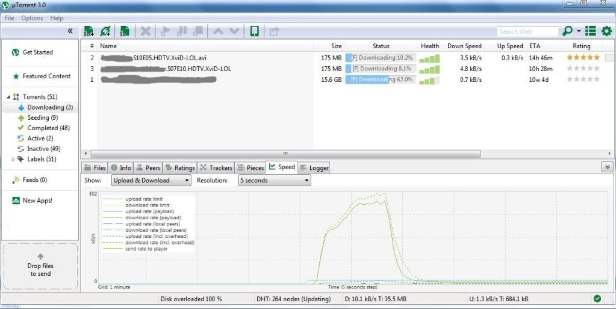Viewport: 616px width, 309px height.
Task: Click the Create New Torrent icon
Action: 125,31
